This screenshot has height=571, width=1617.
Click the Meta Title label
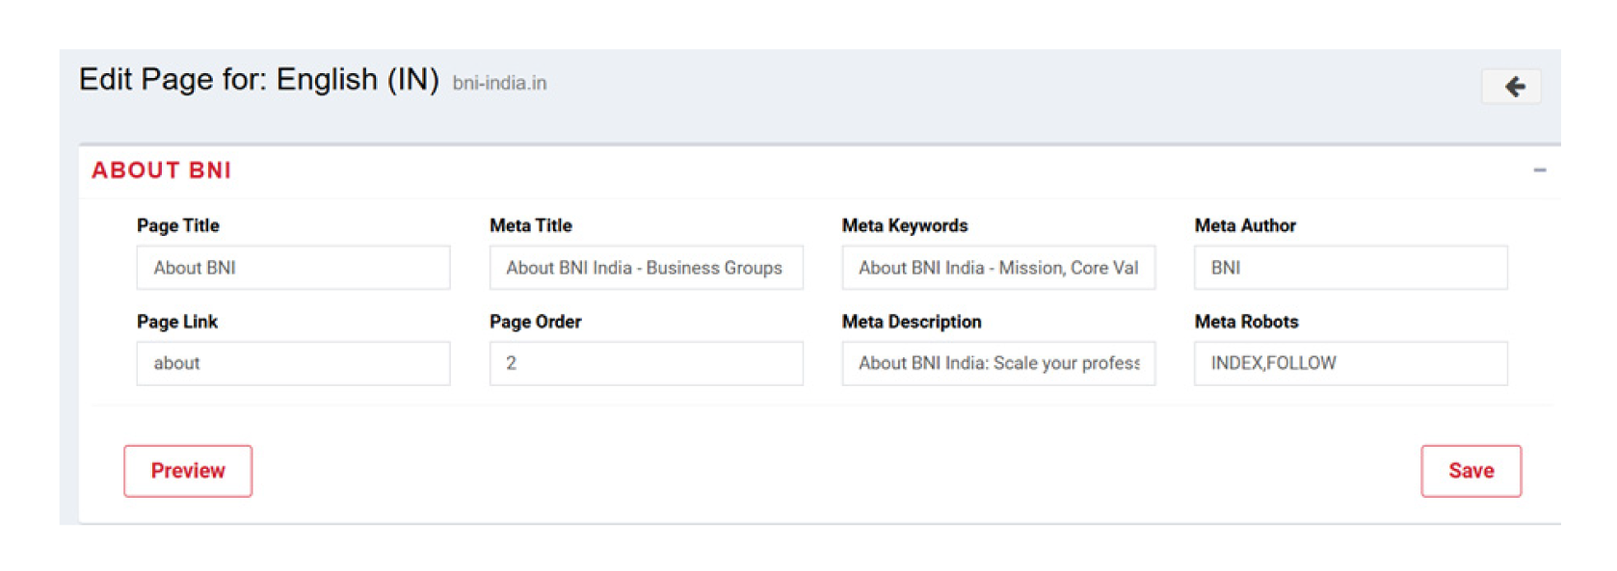531,225
